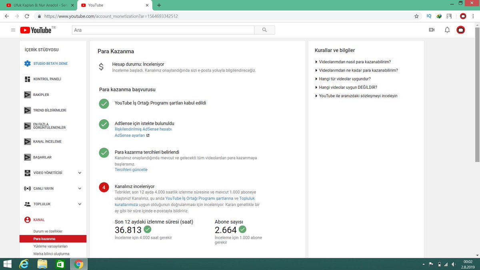This screenshot has width=480, height=270.
Task: Expand the Topluluk section
Action: point(80,204)
